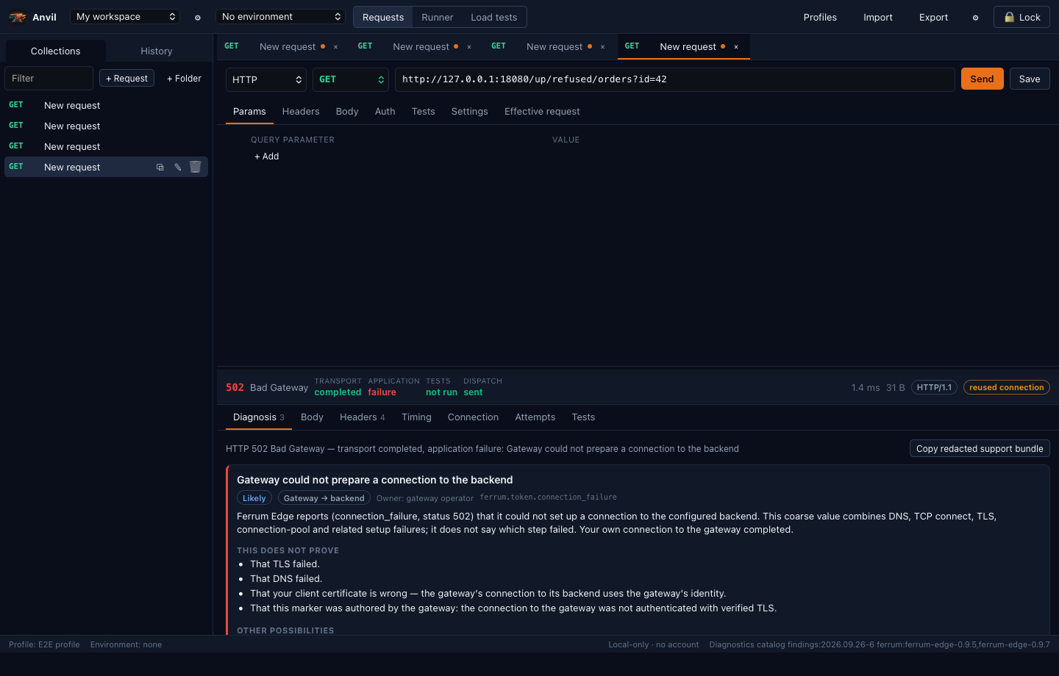Open the My workspace dropdown
1059x676 pixels.
point(125,16)
